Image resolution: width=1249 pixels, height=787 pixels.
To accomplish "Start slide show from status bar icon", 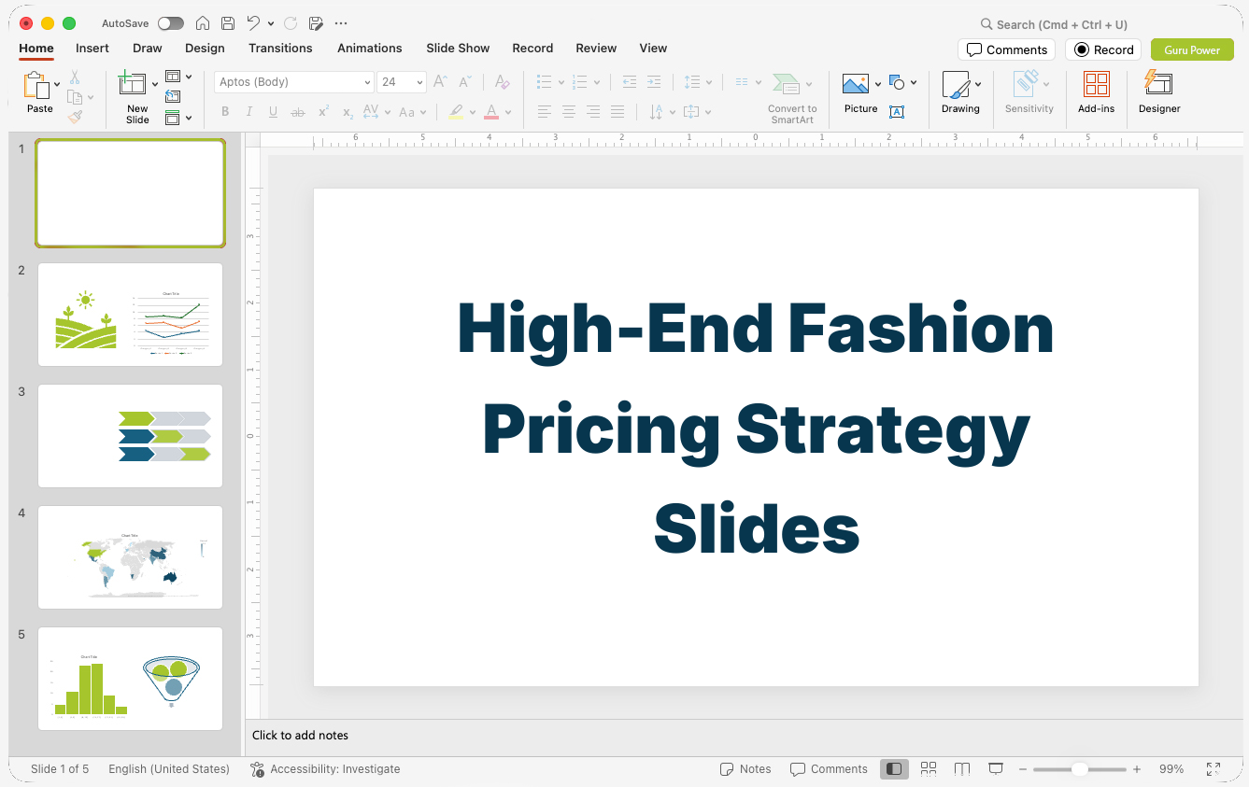I will point(996,769).
